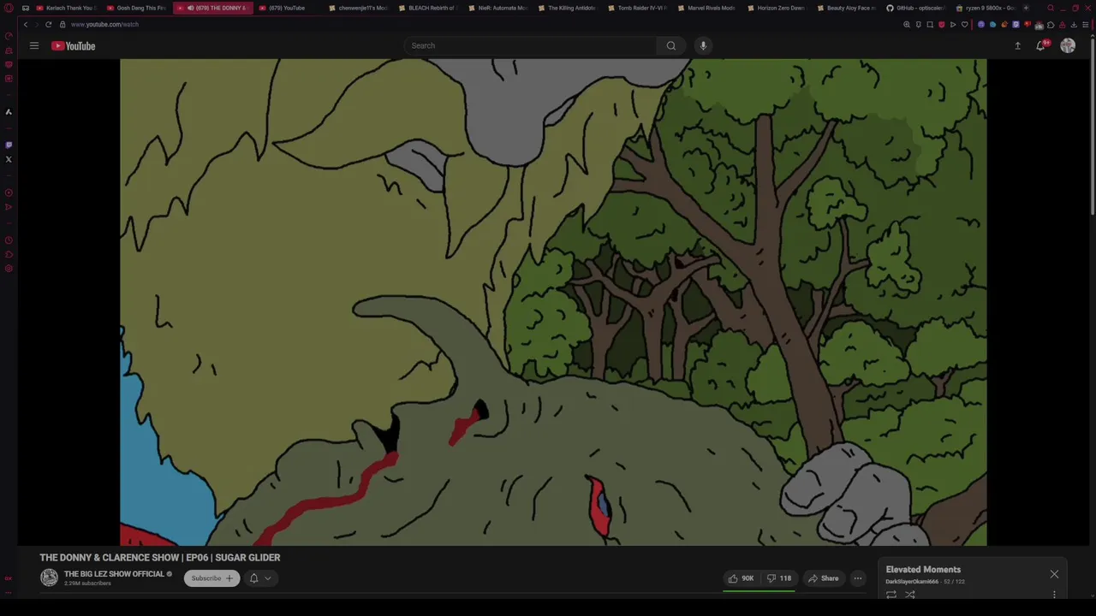Switch to 'ryzen 9 5800x' tab
This screenshot has height=616, width=1096.
point(986,8)
